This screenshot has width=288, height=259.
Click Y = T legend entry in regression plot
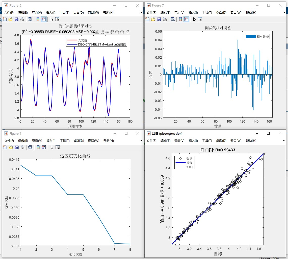click(190, 167)
